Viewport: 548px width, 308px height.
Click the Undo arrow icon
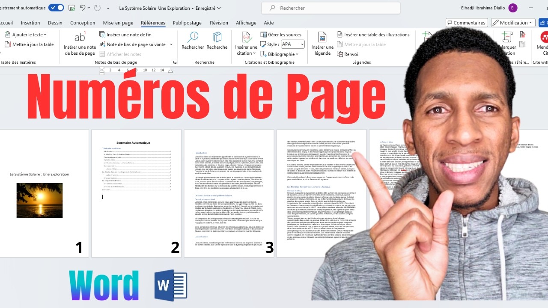[83, 8]
